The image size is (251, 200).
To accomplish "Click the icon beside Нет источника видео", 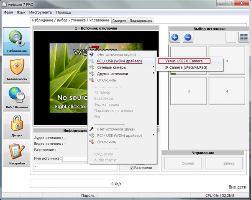I will pos(92,55).
